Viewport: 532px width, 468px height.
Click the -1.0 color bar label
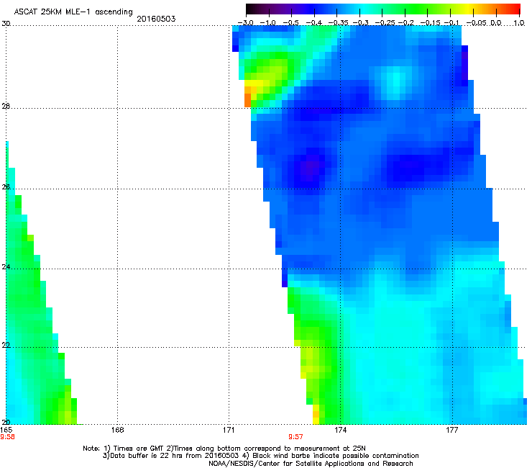(x=267, y=23)
